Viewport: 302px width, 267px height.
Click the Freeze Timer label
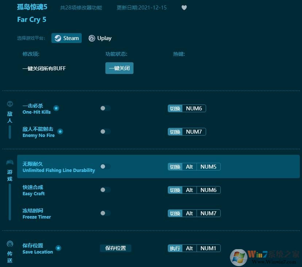(x=37, y=217)
